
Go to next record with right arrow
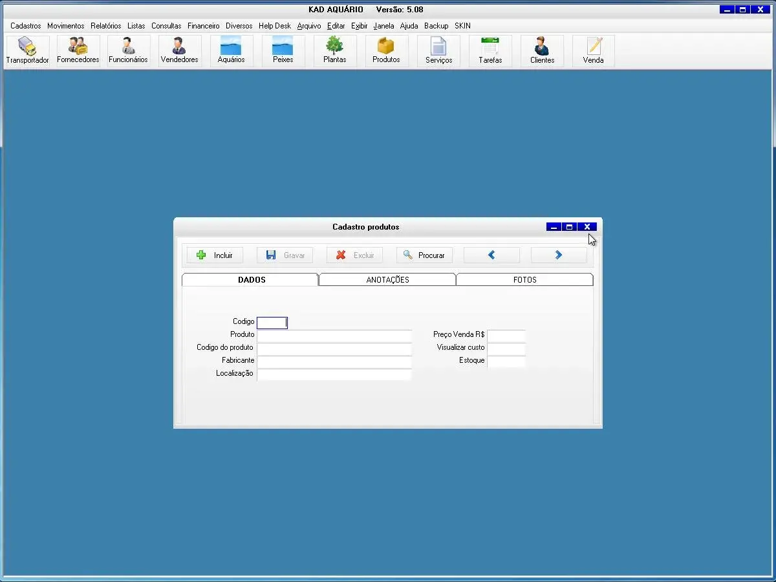click(x=559, y=255)
